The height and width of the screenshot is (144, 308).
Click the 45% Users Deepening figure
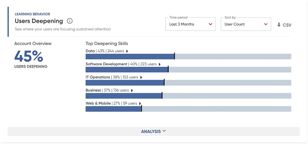coord(29,57)
